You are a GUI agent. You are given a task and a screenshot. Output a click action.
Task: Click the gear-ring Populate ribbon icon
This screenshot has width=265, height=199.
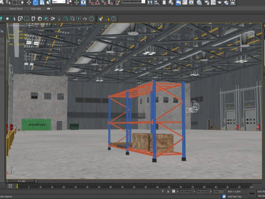40,19
